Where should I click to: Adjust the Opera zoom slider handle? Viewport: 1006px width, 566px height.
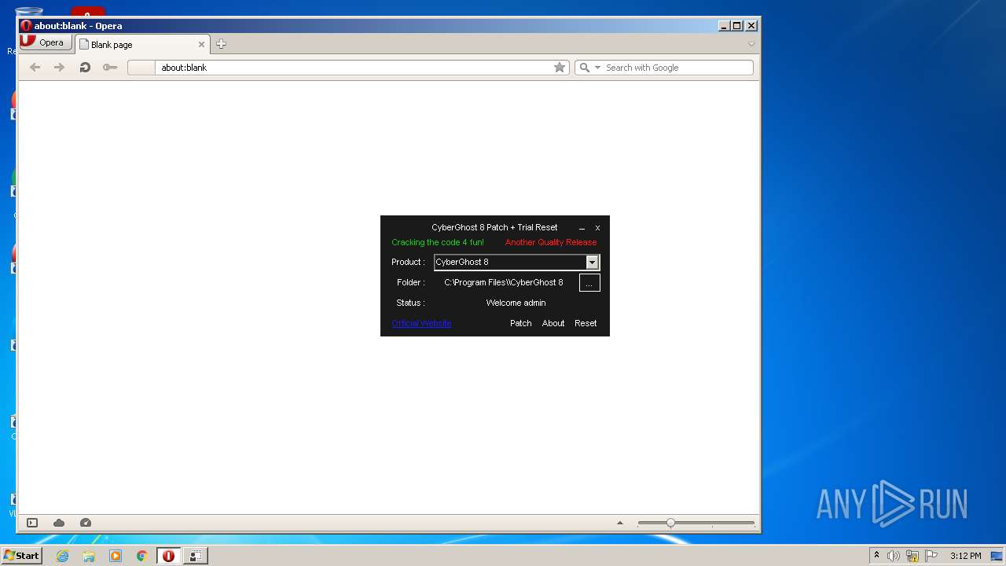click(x=670, y=523)
